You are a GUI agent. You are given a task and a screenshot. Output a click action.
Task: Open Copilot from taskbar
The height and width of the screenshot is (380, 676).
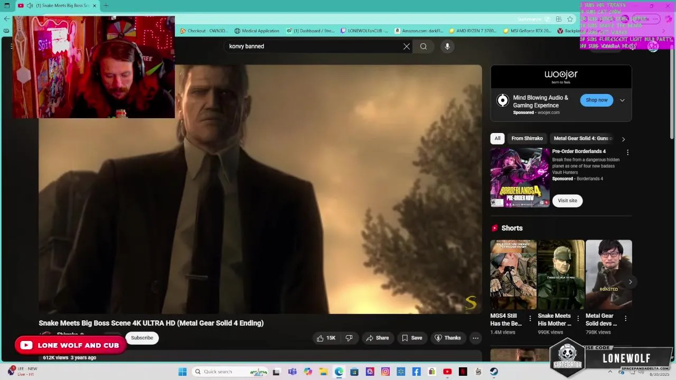[x=308, y=372]
